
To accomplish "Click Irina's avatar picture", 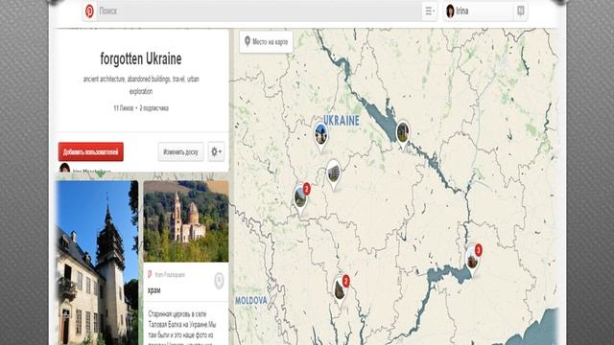I will point(450,11).
